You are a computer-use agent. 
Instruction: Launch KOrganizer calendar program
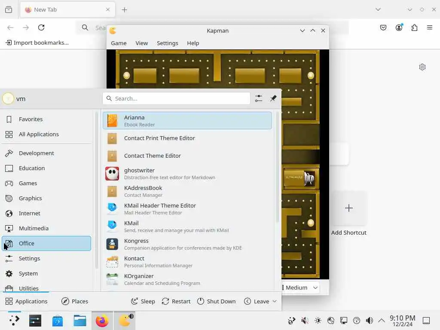tap(187, 279)
